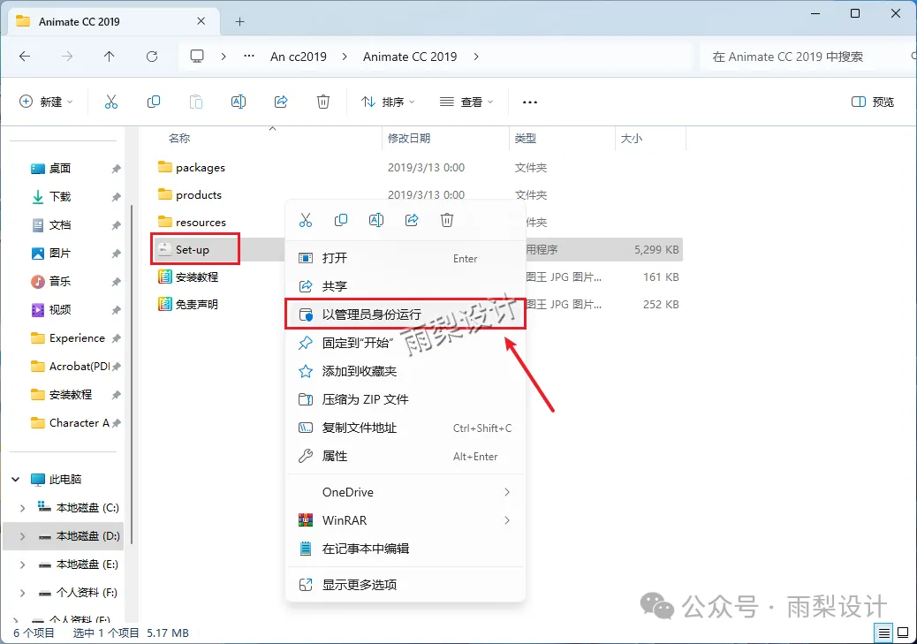Click the Animate CC 2019 breadcrumb
Image resolution: width=917 pixels, height=644 pixels.
(x=410, y=57)
